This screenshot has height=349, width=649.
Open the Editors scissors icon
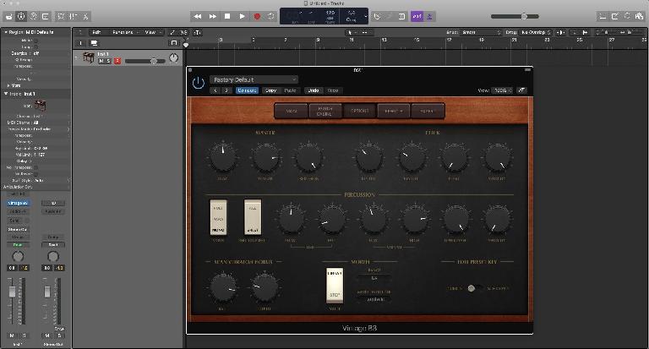pos(85,17)
